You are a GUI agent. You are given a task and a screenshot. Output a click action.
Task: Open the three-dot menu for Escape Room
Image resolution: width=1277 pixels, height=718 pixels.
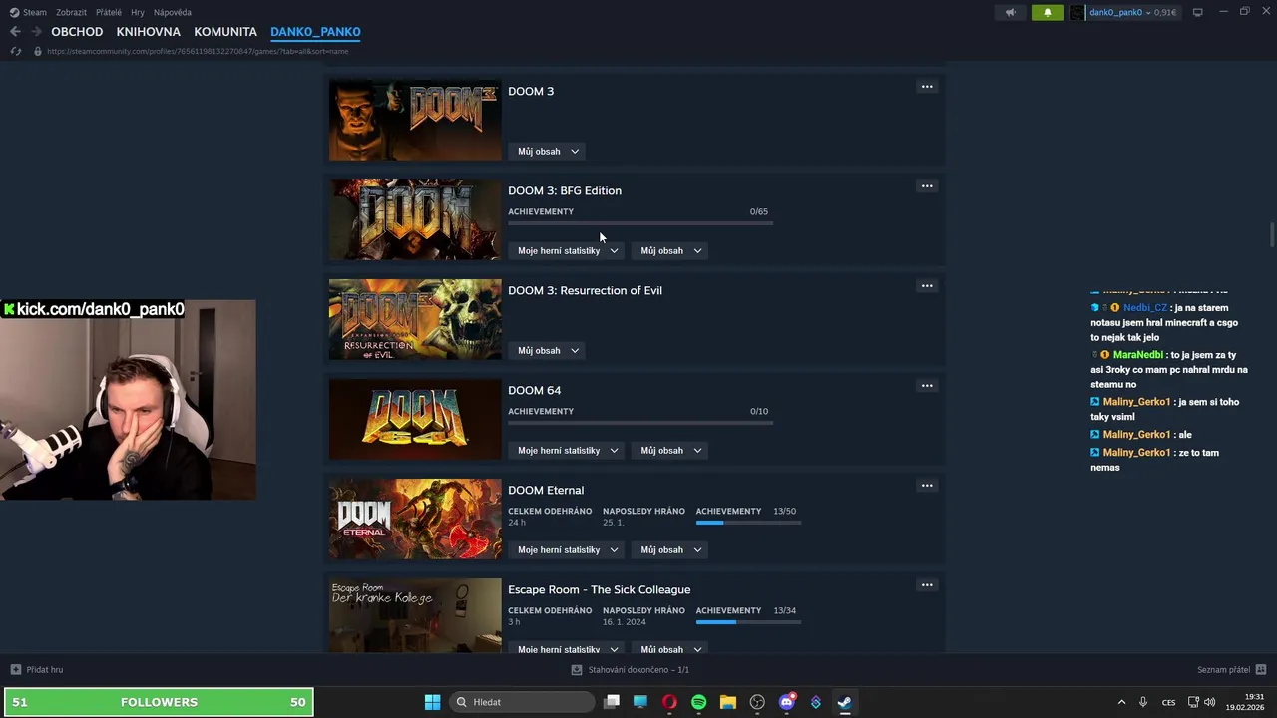tap(927, 585)
